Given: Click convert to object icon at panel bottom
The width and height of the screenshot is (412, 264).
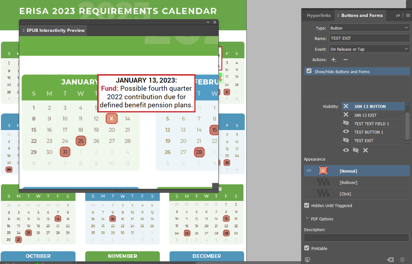Looking at the screenshot, I should (x=391, y=259).
